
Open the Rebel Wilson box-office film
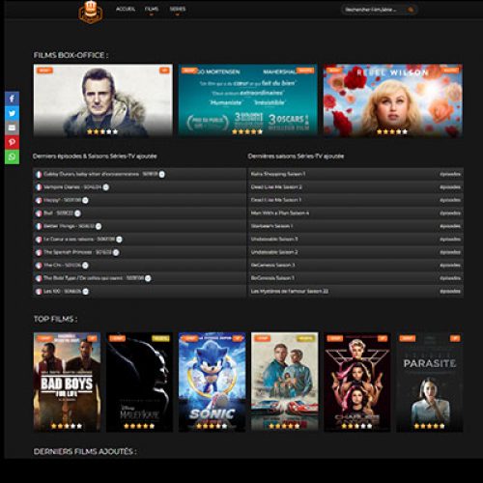393,100
